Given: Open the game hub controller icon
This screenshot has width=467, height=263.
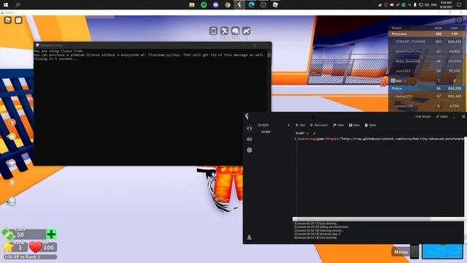Looking at the screenshot, I should tap(250, 140).
